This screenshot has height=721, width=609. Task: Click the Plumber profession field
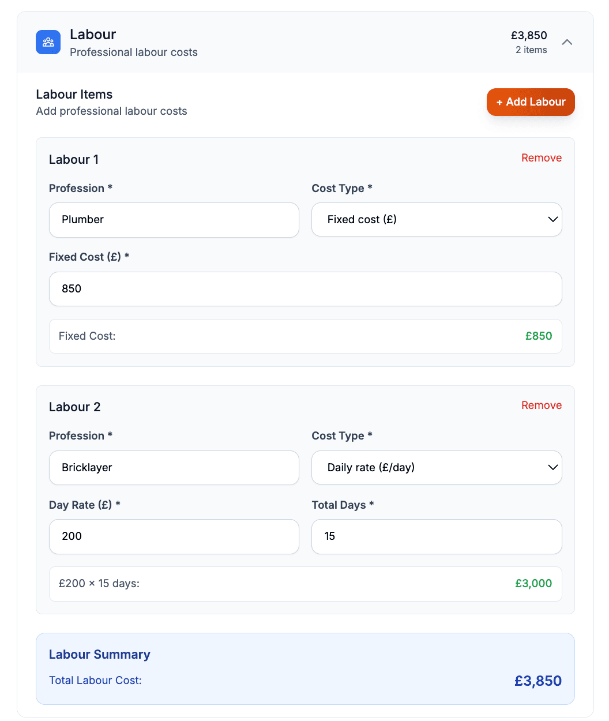click(174, 220)
